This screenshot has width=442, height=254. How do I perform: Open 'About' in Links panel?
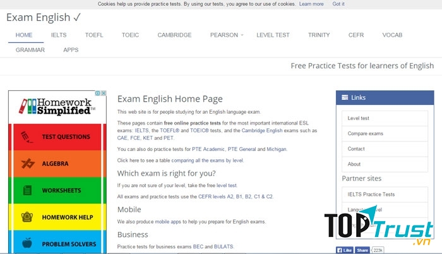[385, 164]
